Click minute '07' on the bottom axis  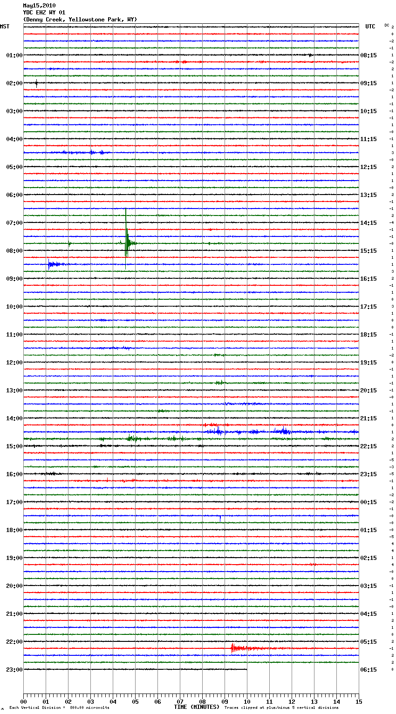pyautogui.click(x=180, y=701)
